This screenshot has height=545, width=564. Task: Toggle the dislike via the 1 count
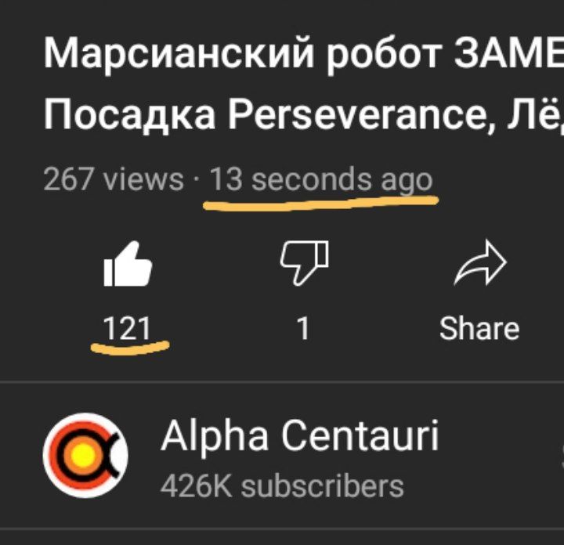303,328
